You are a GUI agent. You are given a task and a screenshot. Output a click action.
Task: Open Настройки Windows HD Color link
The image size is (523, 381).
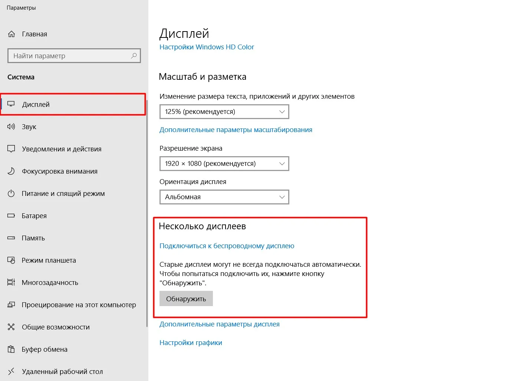coord(207,47)
